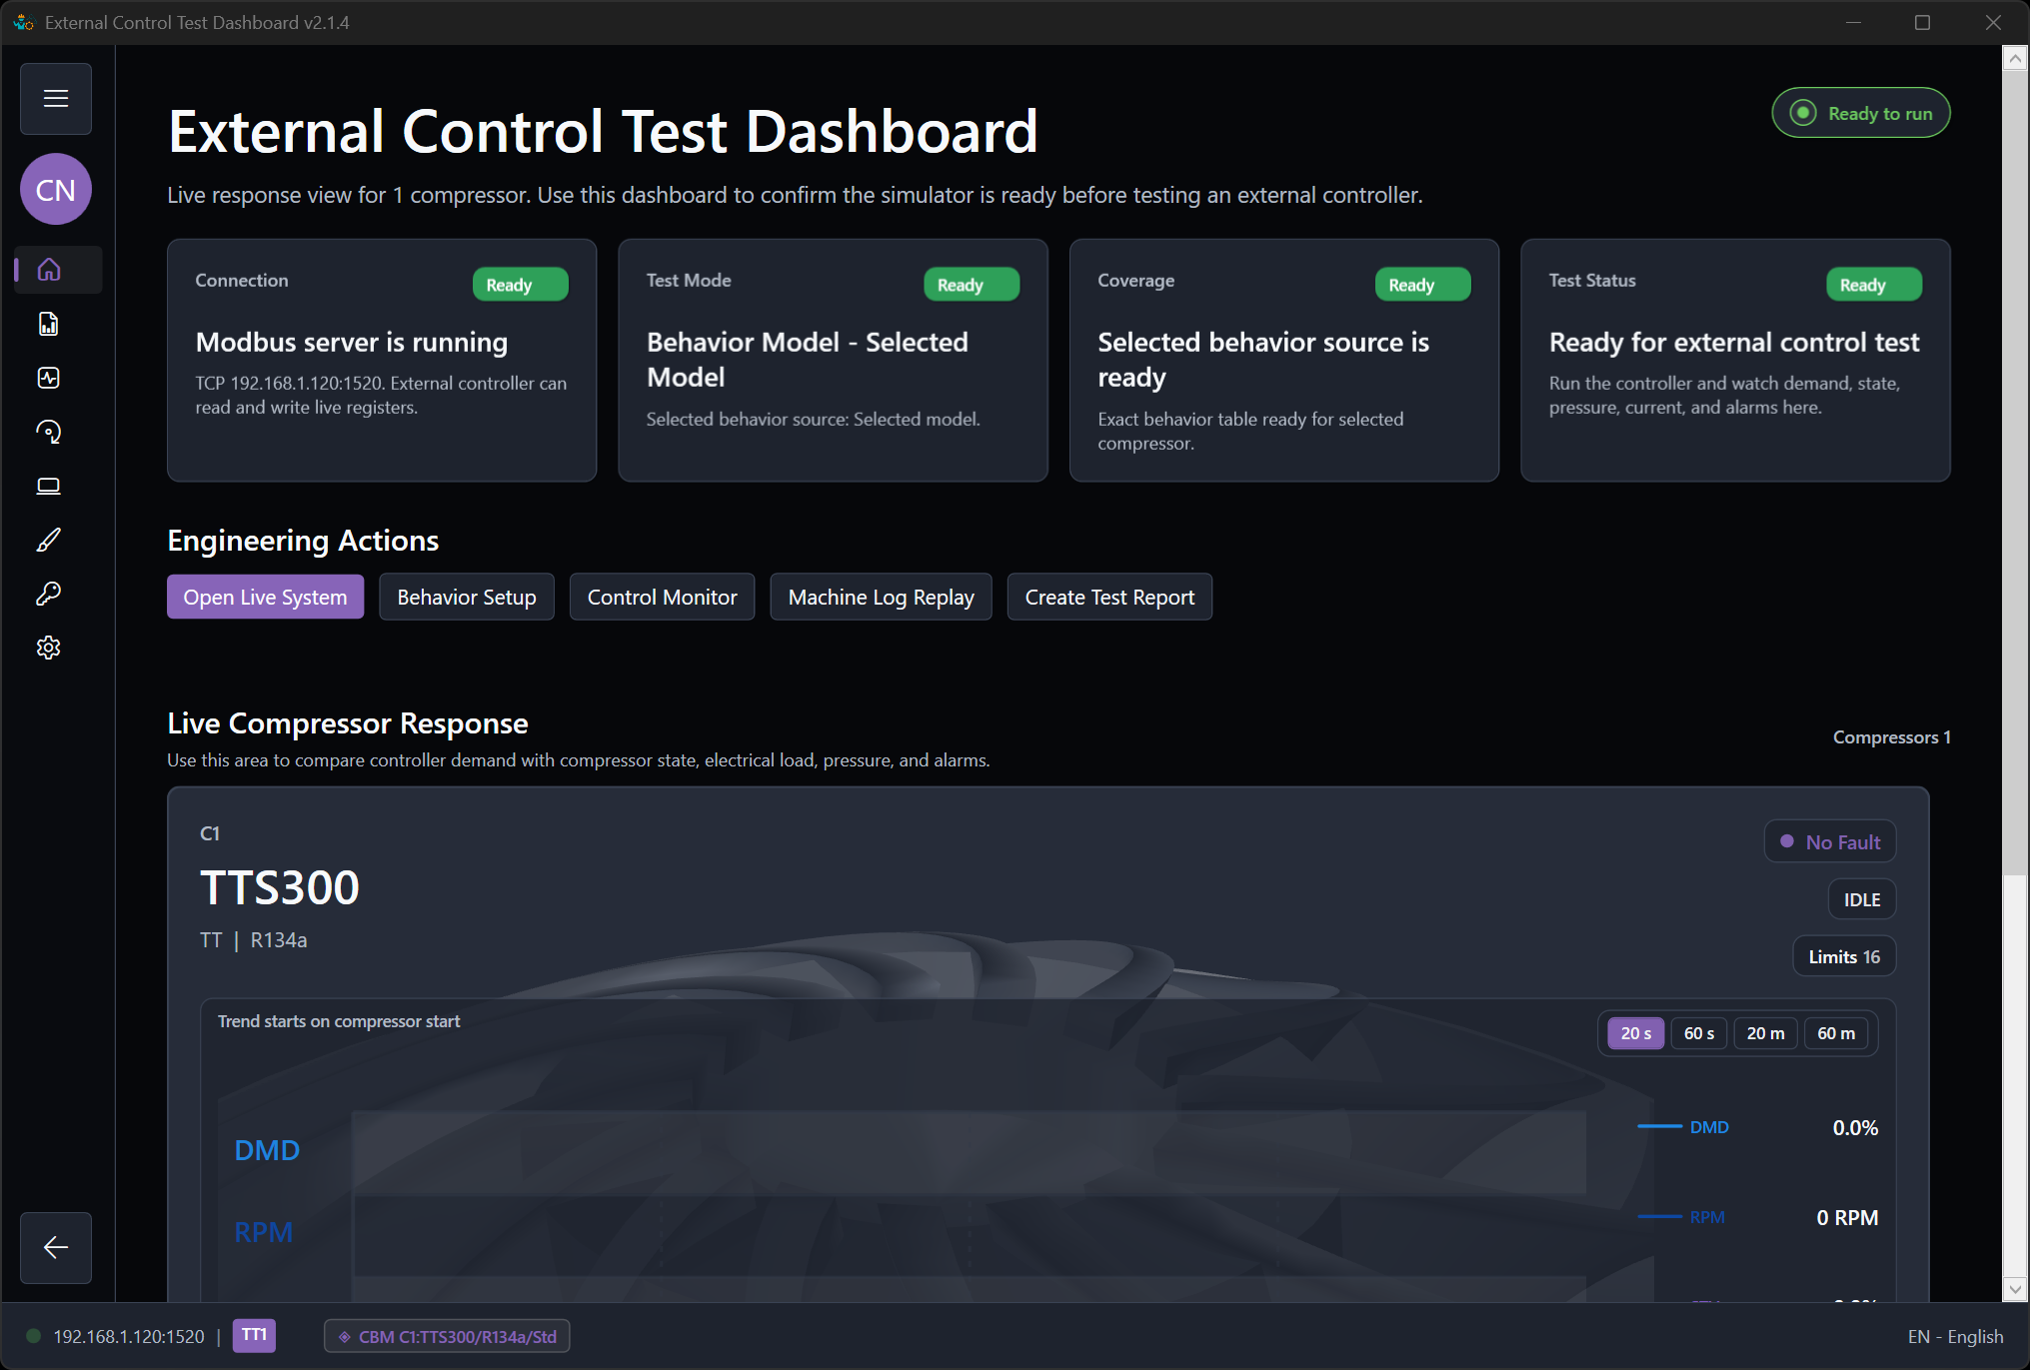Click the back arrow button
Screen dimensions: 2030x1370
point(56,1247)
